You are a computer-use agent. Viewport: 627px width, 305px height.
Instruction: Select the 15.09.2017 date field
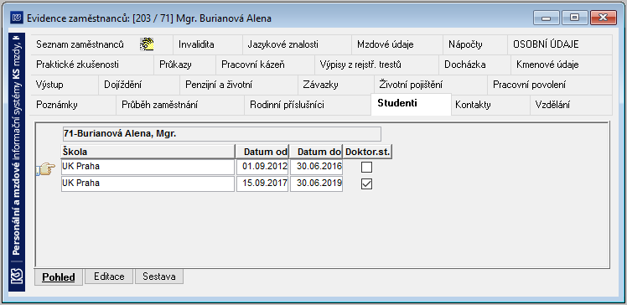[x=262, y=184]
